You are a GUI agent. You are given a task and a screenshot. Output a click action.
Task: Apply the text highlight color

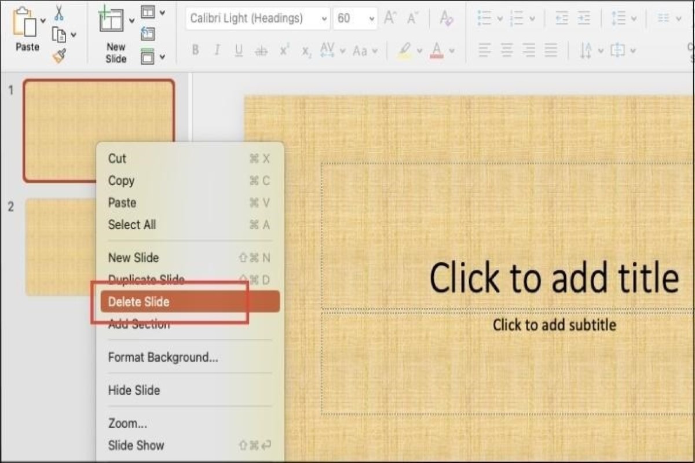(x=404, y=50)
